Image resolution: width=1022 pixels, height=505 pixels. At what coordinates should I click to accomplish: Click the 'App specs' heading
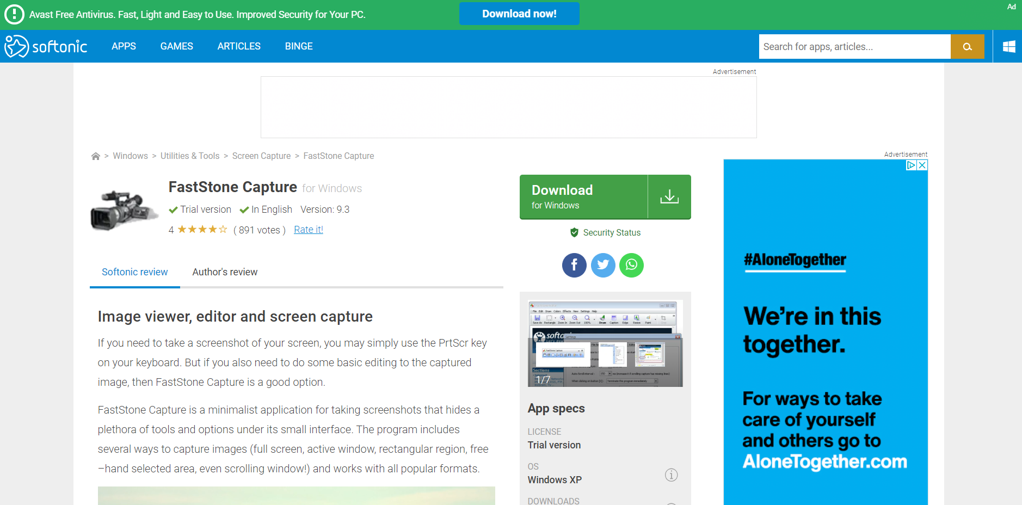pos(556,409)
